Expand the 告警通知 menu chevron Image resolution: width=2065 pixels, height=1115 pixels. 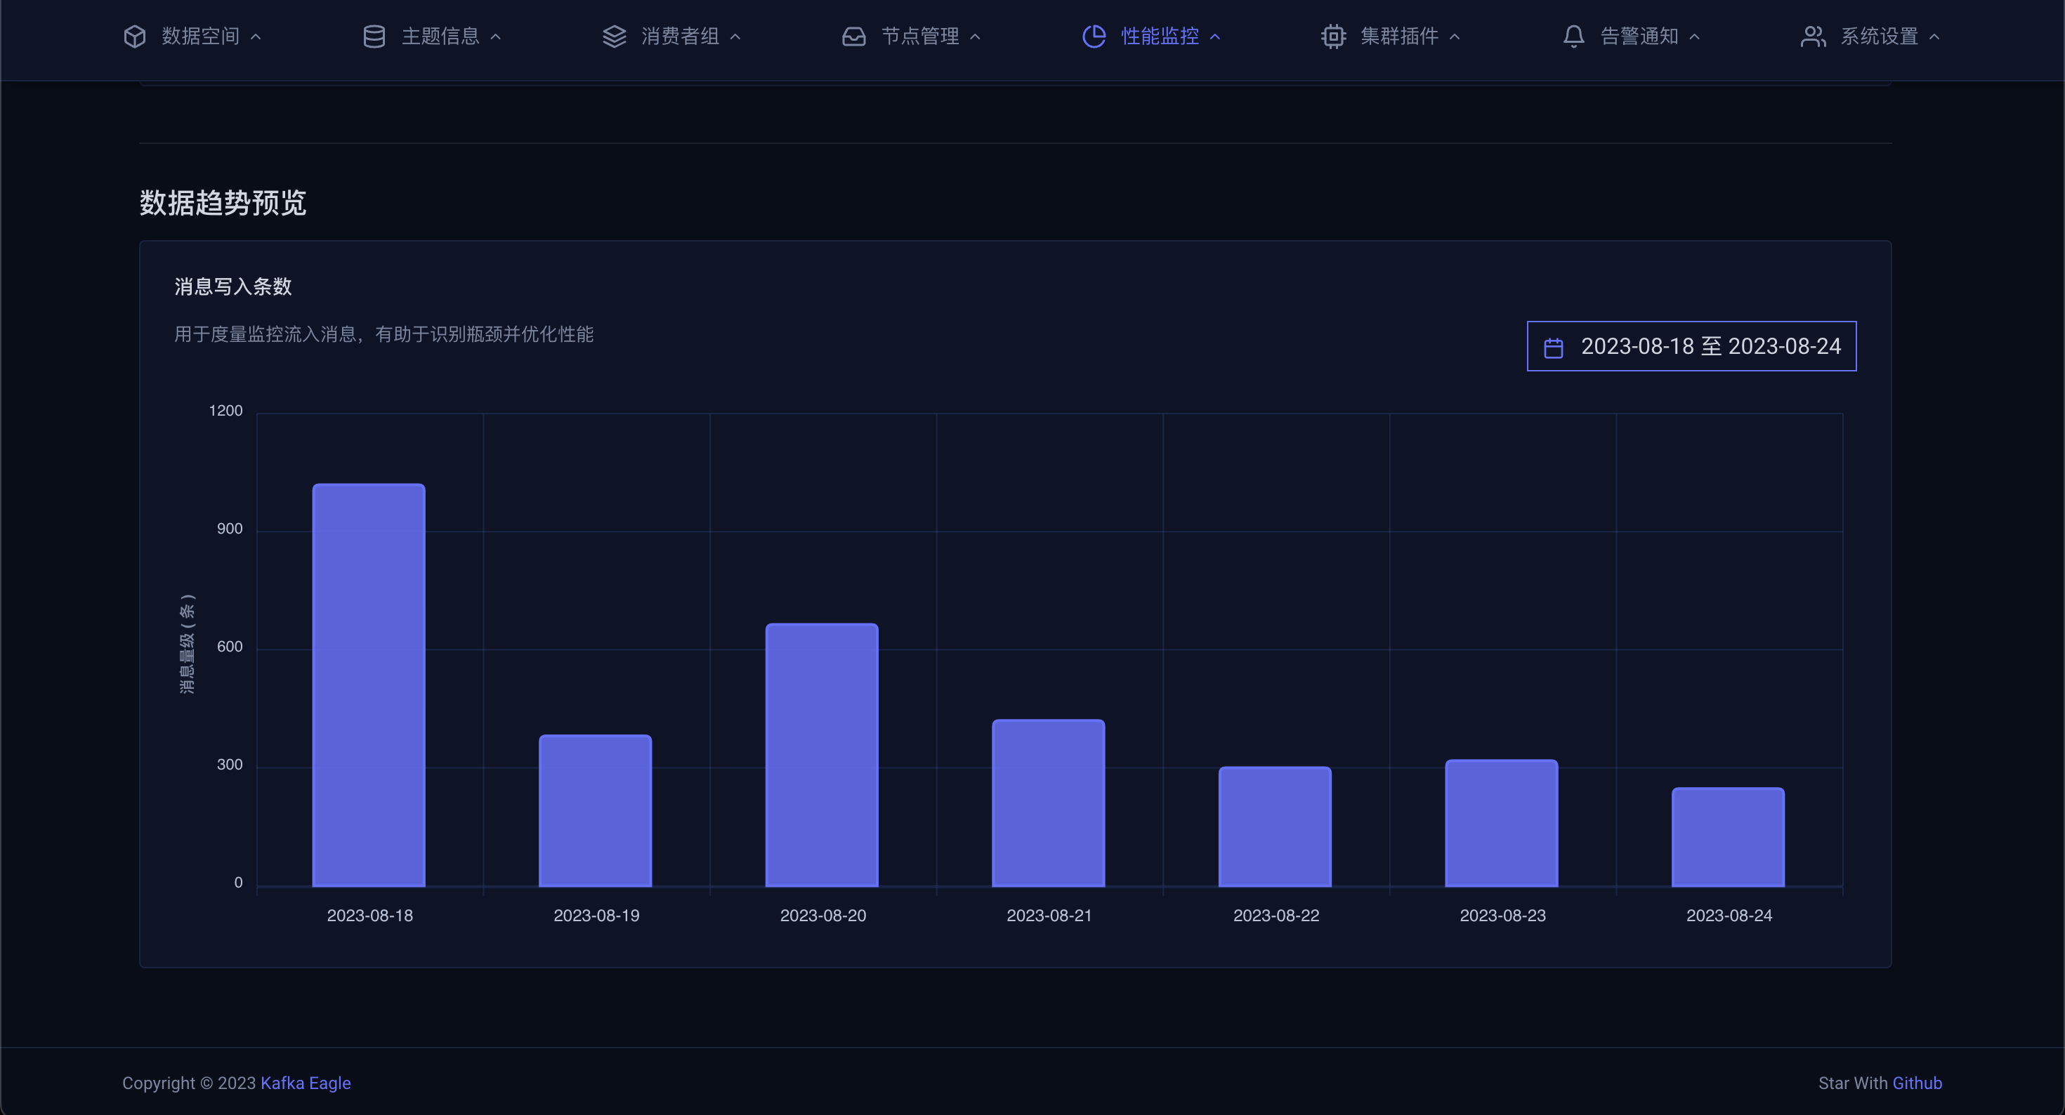tap(1695, 37)
